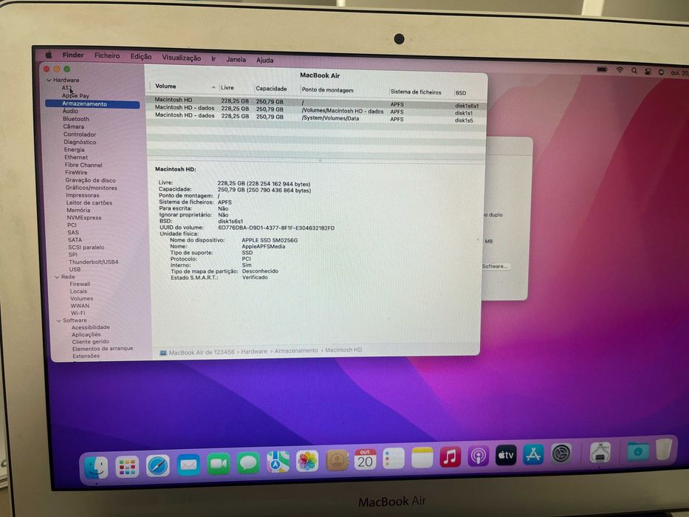Open System Information icon in Dock
Screen dimensions: 689x517
600,452
